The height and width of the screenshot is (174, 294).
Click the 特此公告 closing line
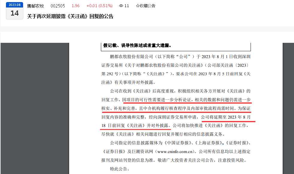click(x=120, y=169)
